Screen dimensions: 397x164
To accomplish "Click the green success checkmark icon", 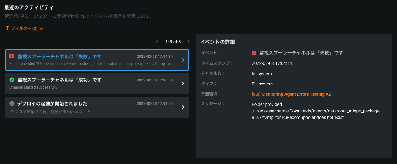I will (x=12, y=80).
